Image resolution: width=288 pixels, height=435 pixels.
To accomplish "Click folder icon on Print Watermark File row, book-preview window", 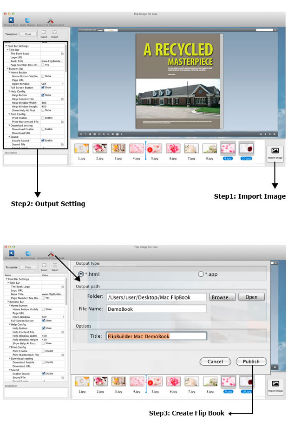I will 62,122.
